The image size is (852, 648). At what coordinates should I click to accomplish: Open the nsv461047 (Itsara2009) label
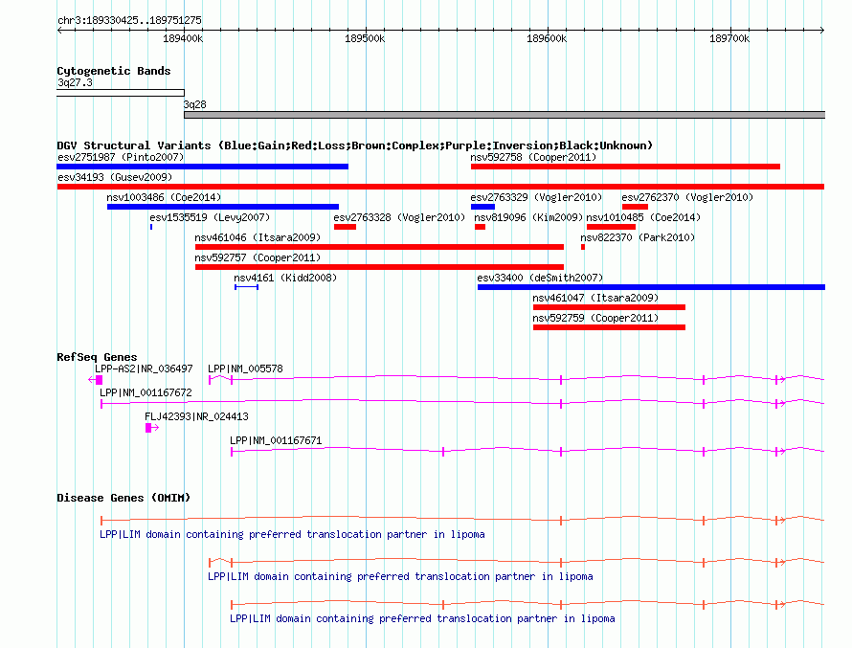(x=595, y=299)
